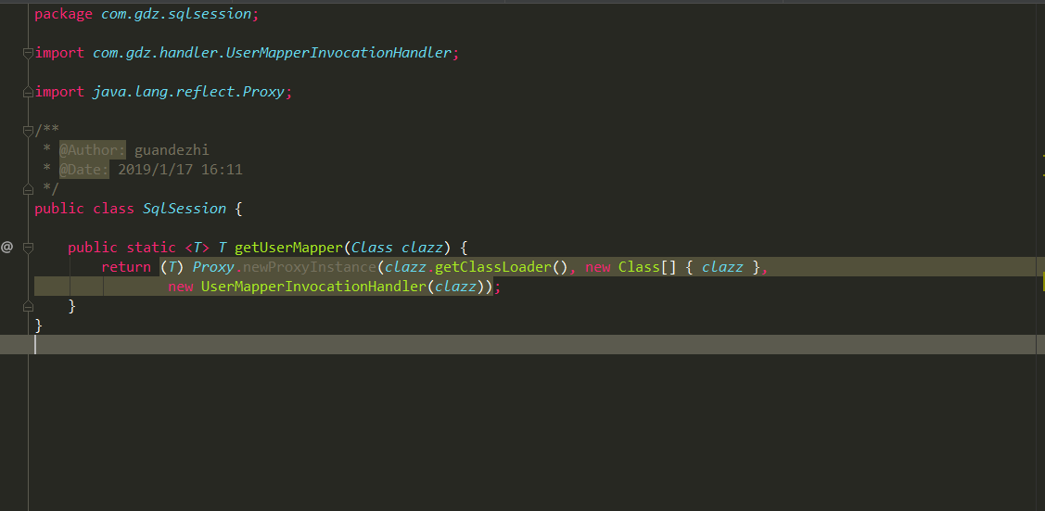This screenshot has height=511, width=1045.
Task: Click the fold end marker on the */ line
Action: click(x=28, y=189)
